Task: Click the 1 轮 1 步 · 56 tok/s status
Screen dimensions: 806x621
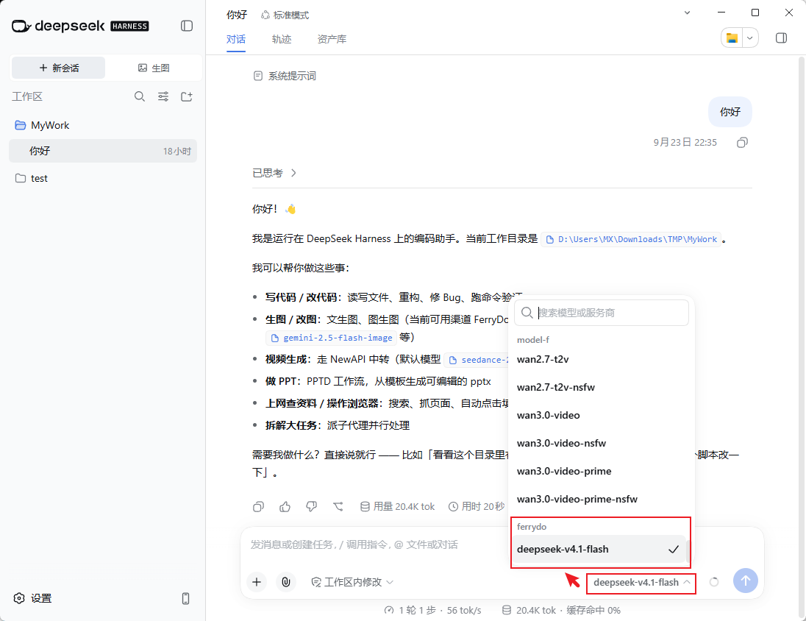Action: [432, 610]
